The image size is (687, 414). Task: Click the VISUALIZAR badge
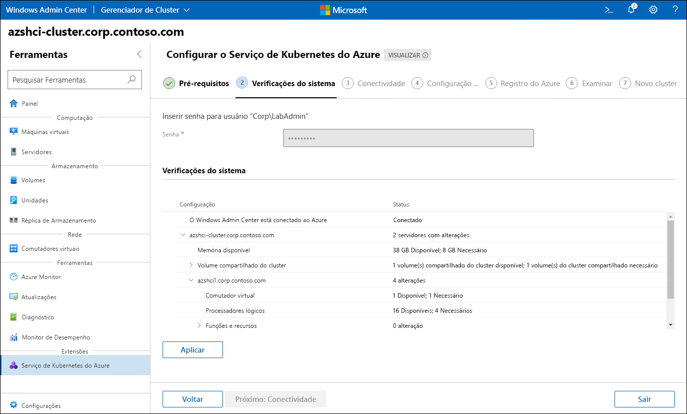408,55
